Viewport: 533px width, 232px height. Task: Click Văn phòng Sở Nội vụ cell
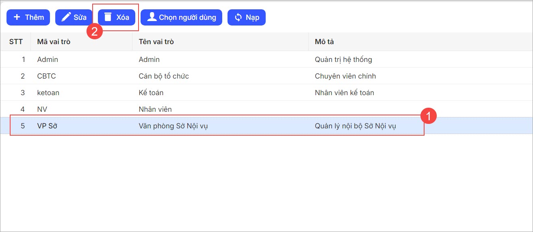[x=173, y=126]
